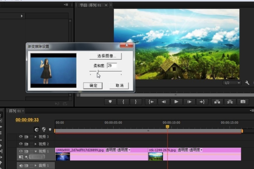Viewport: 254px width, 169px height.
Task: Open the 1/2 playback resolution dropdown
Action: coord(232,83)
